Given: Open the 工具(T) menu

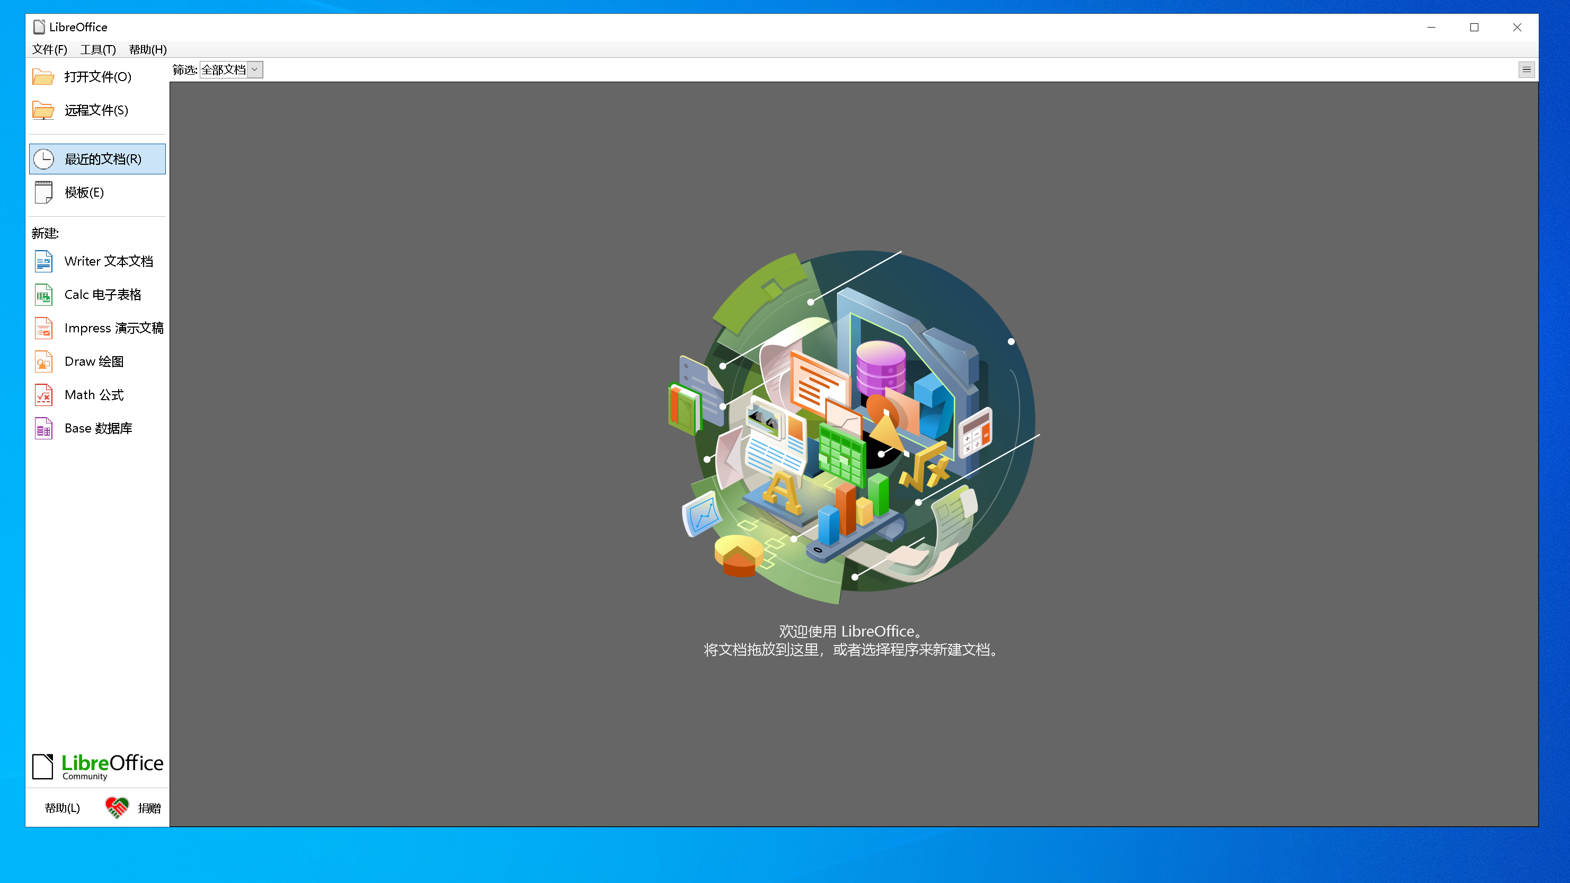Looking at the screenshot, I should (98, 49).
